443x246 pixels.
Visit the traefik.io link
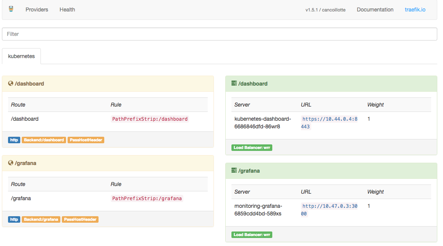415,10
